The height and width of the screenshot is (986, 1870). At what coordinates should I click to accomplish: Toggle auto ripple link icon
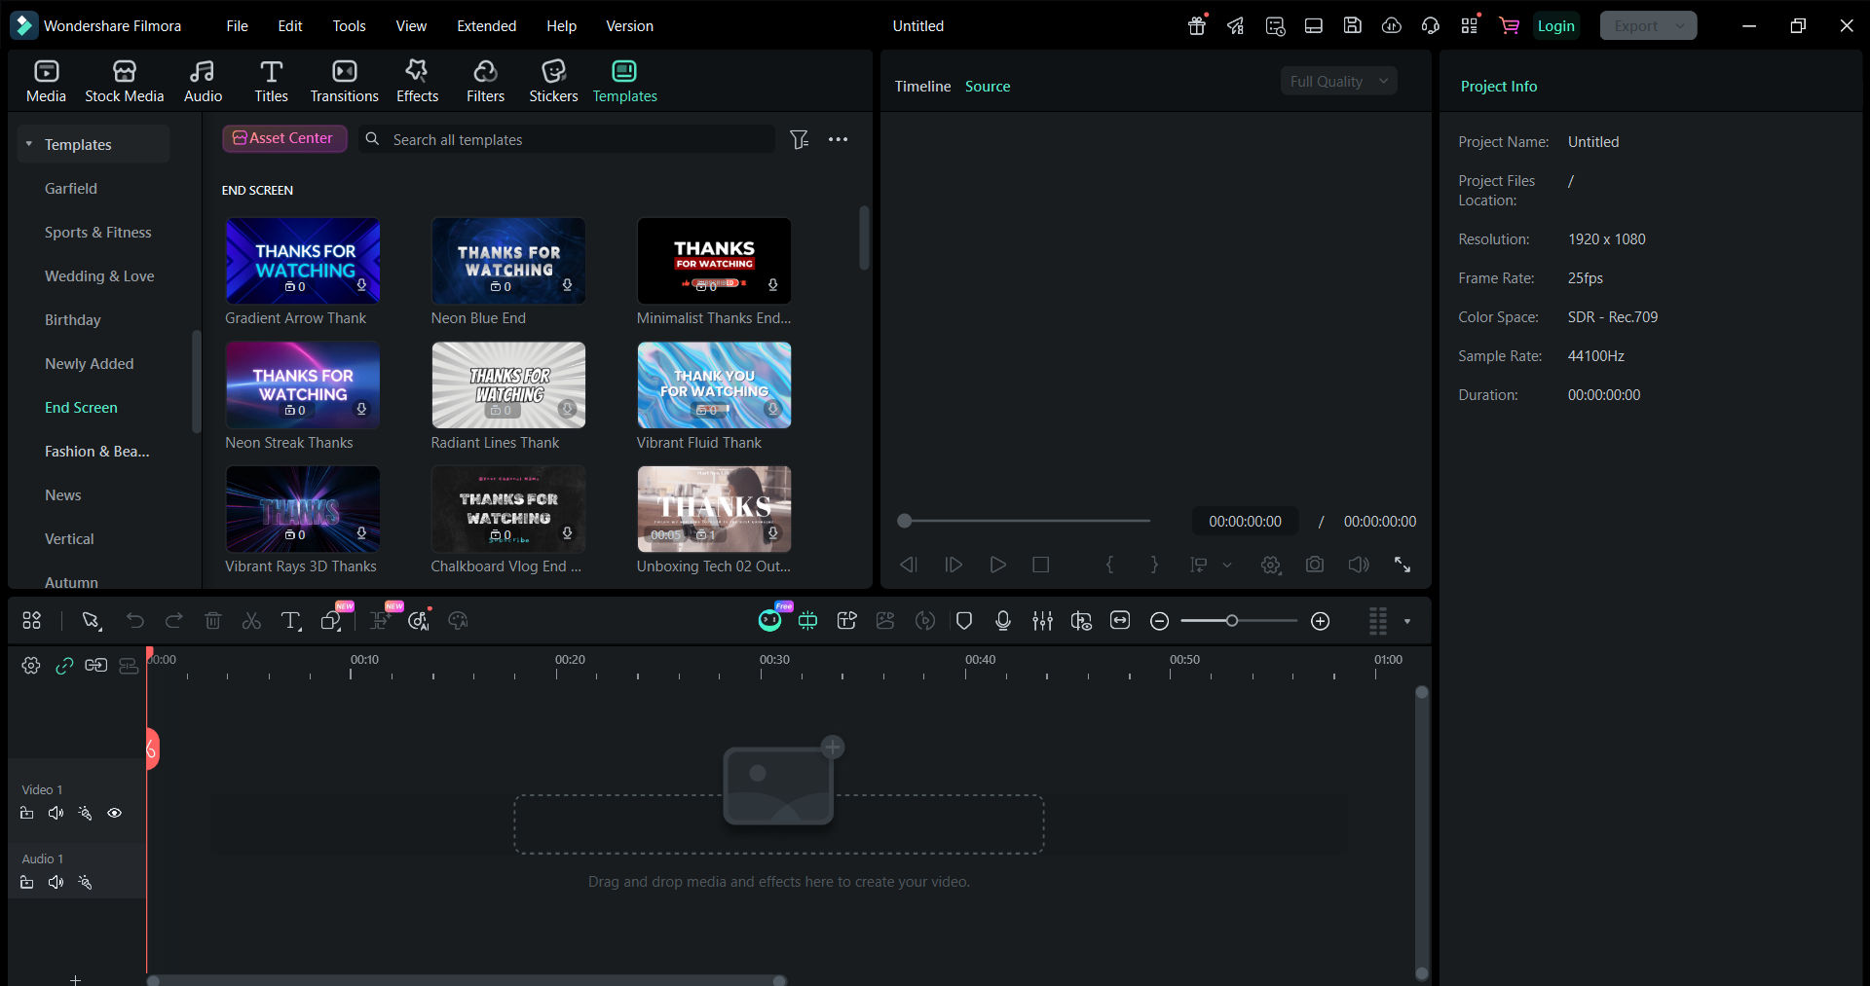tap(64, 666)
